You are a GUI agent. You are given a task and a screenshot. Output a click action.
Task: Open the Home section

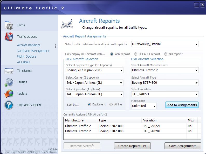coord(21,25)
